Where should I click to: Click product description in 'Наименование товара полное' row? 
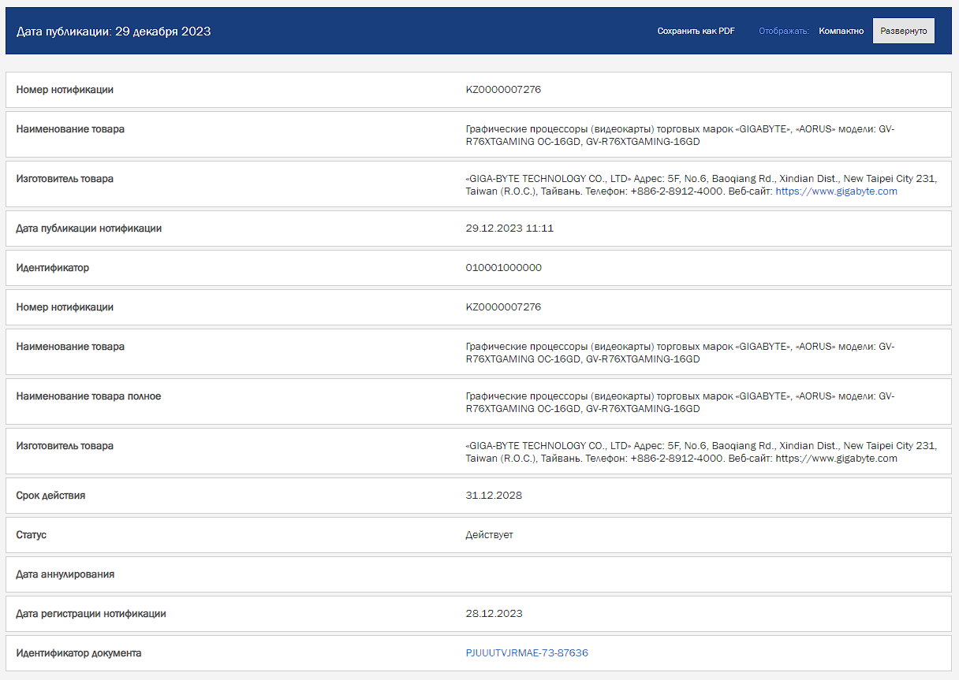tap(681, 403)
